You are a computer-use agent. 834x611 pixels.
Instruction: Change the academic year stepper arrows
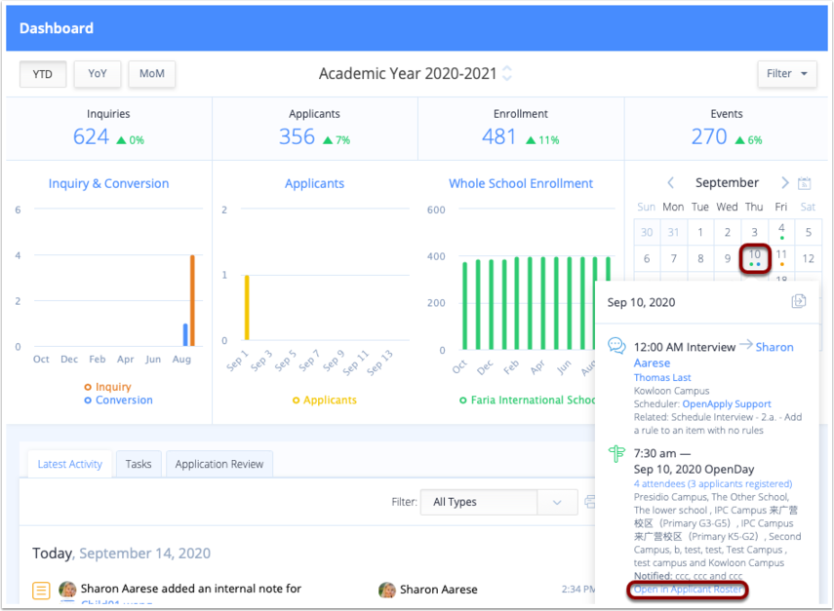pos(507,73)
